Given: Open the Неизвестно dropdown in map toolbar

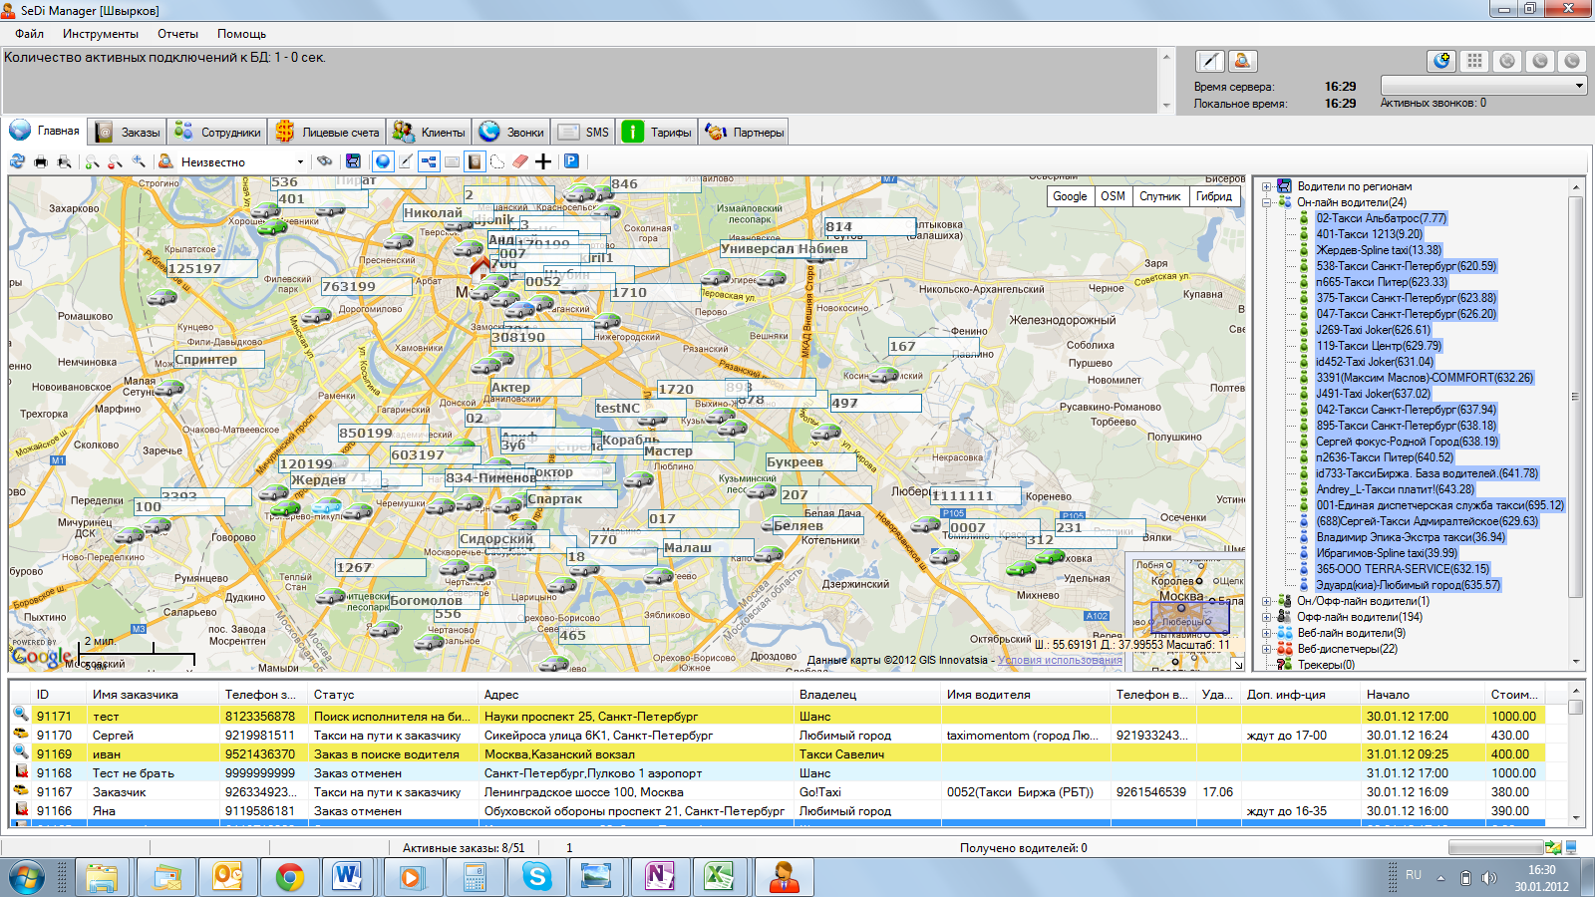Looking at the screenshot, I should (300, 161).
